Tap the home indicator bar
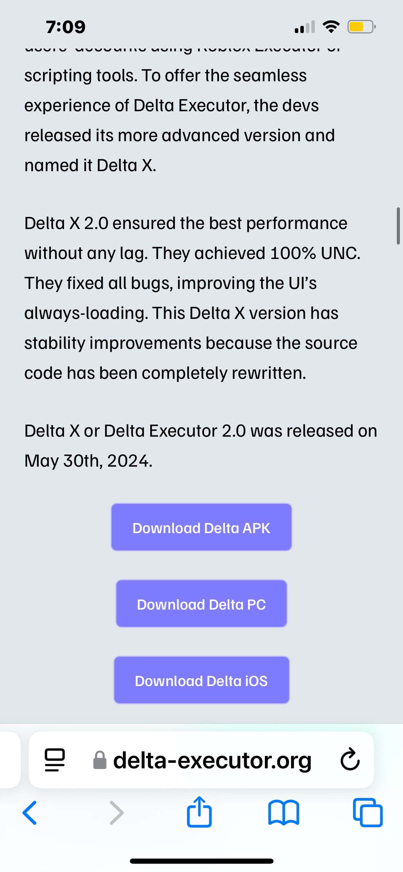 pos(201,861)
